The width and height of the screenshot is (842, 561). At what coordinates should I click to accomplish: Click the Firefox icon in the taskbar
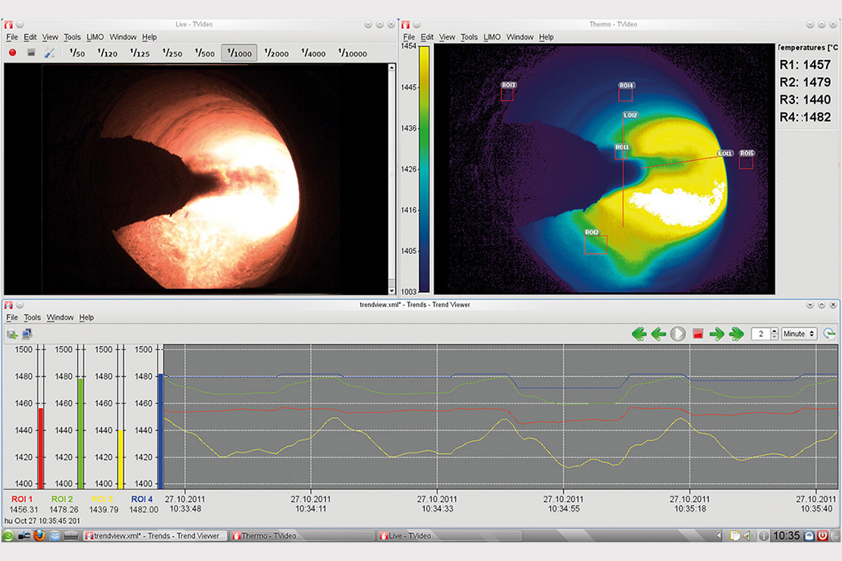(39, 536)
